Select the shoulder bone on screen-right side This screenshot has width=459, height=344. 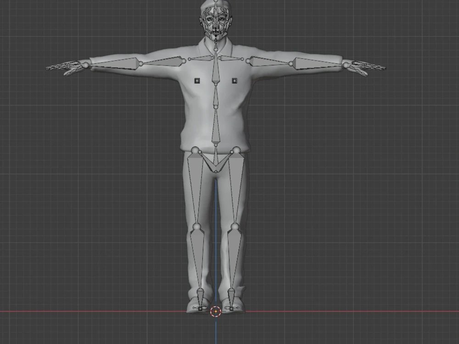[231, 58]
